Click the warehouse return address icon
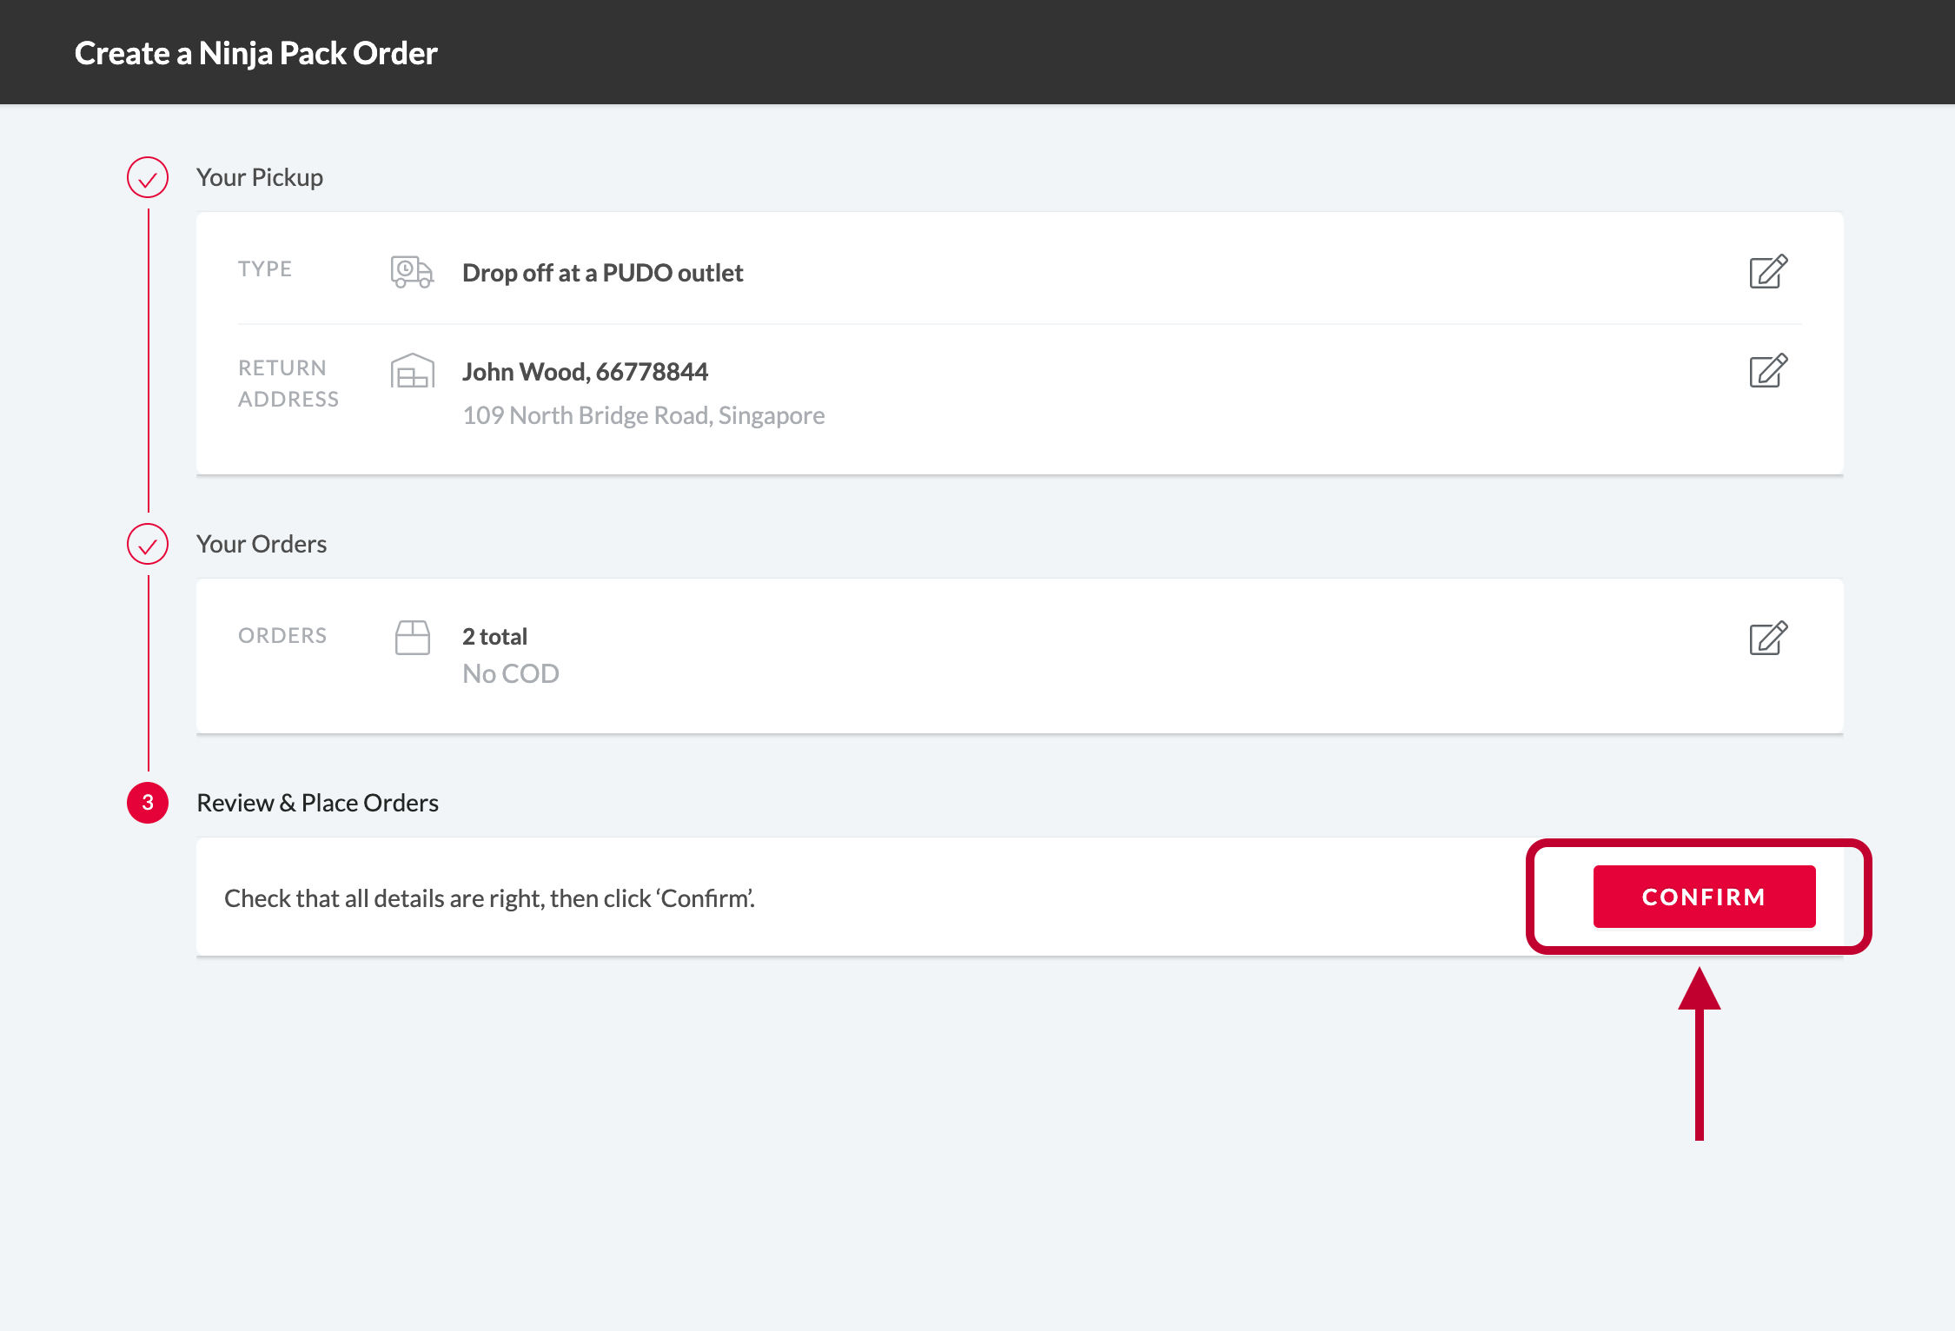The height and width of the screenshot is (1331, 1955). click(412, 371)
